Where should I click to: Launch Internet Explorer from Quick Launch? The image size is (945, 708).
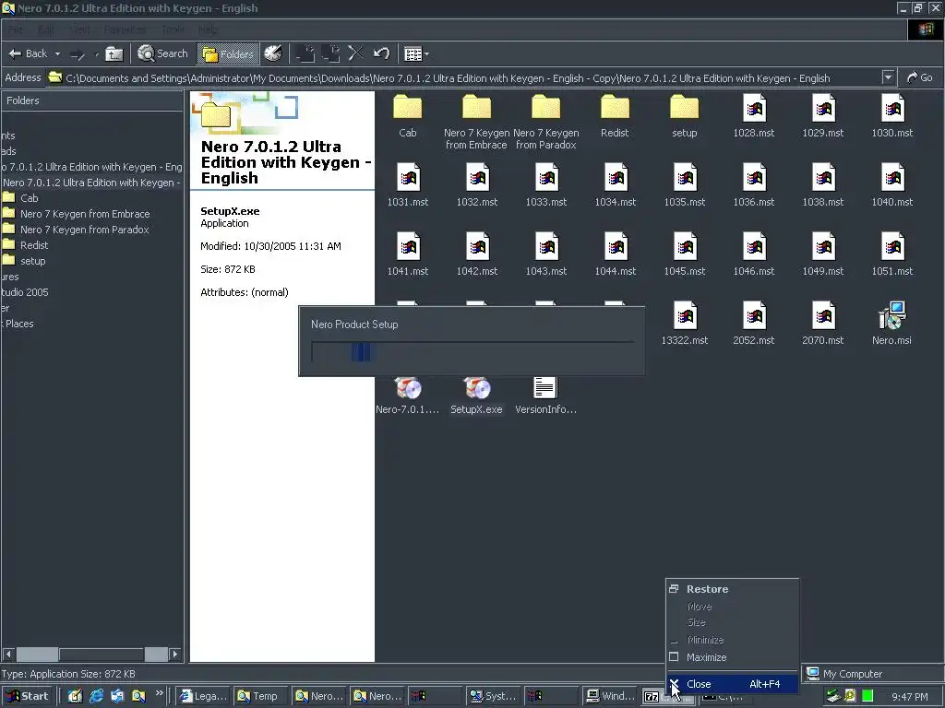coord(96,696)
